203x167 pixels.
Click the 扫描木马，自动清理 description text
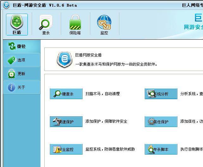(x=102, y=94)
